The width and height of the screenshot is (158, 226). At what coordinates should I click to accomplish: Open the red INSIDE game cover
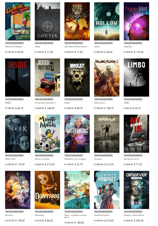(x=18, y=78)
